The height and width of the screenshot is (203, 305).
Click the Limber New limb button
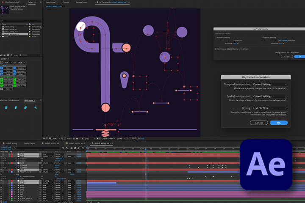8,68
